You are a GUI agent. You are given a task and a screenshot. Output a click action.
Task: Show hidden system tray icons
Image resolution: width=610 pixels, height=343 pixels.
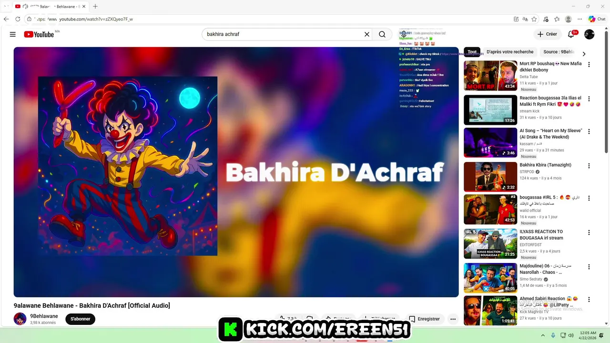coord(542,335)
